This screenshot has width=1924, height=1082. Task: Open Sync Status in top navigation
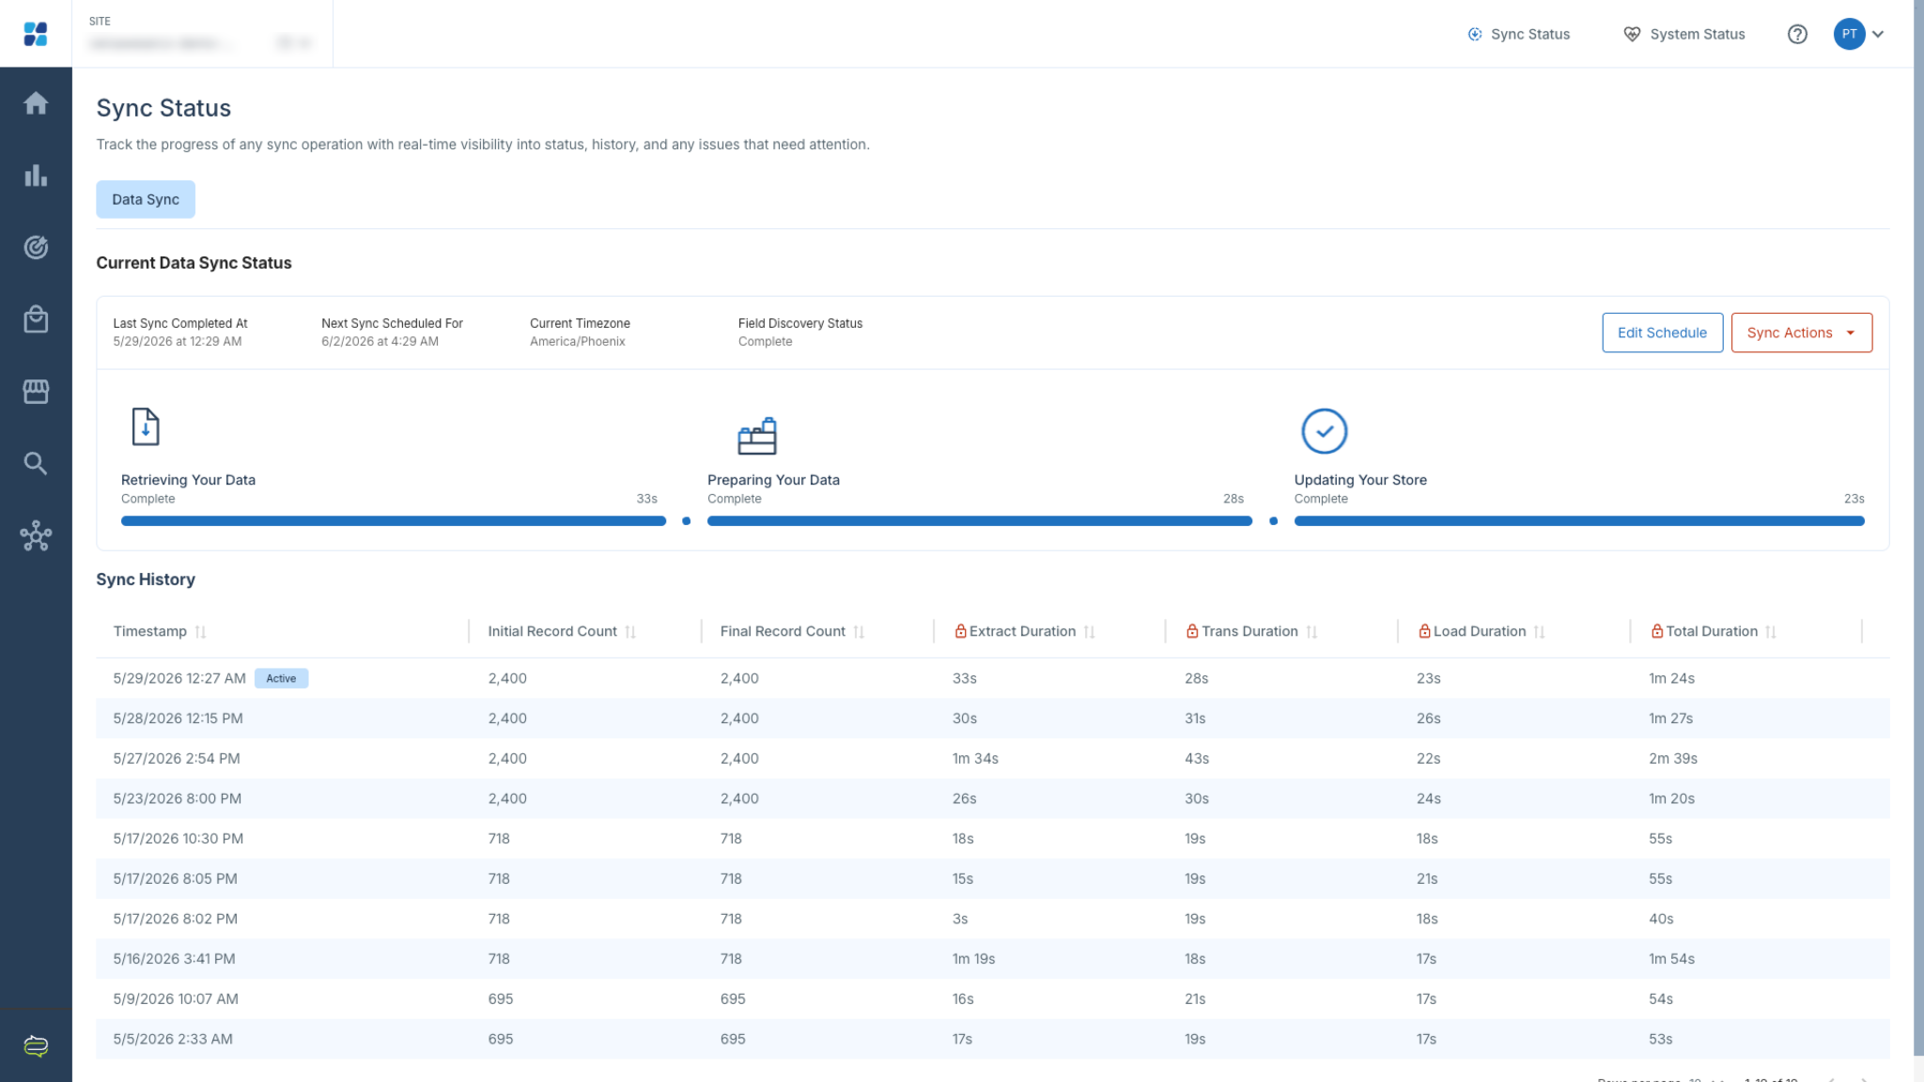point(1519,35)
